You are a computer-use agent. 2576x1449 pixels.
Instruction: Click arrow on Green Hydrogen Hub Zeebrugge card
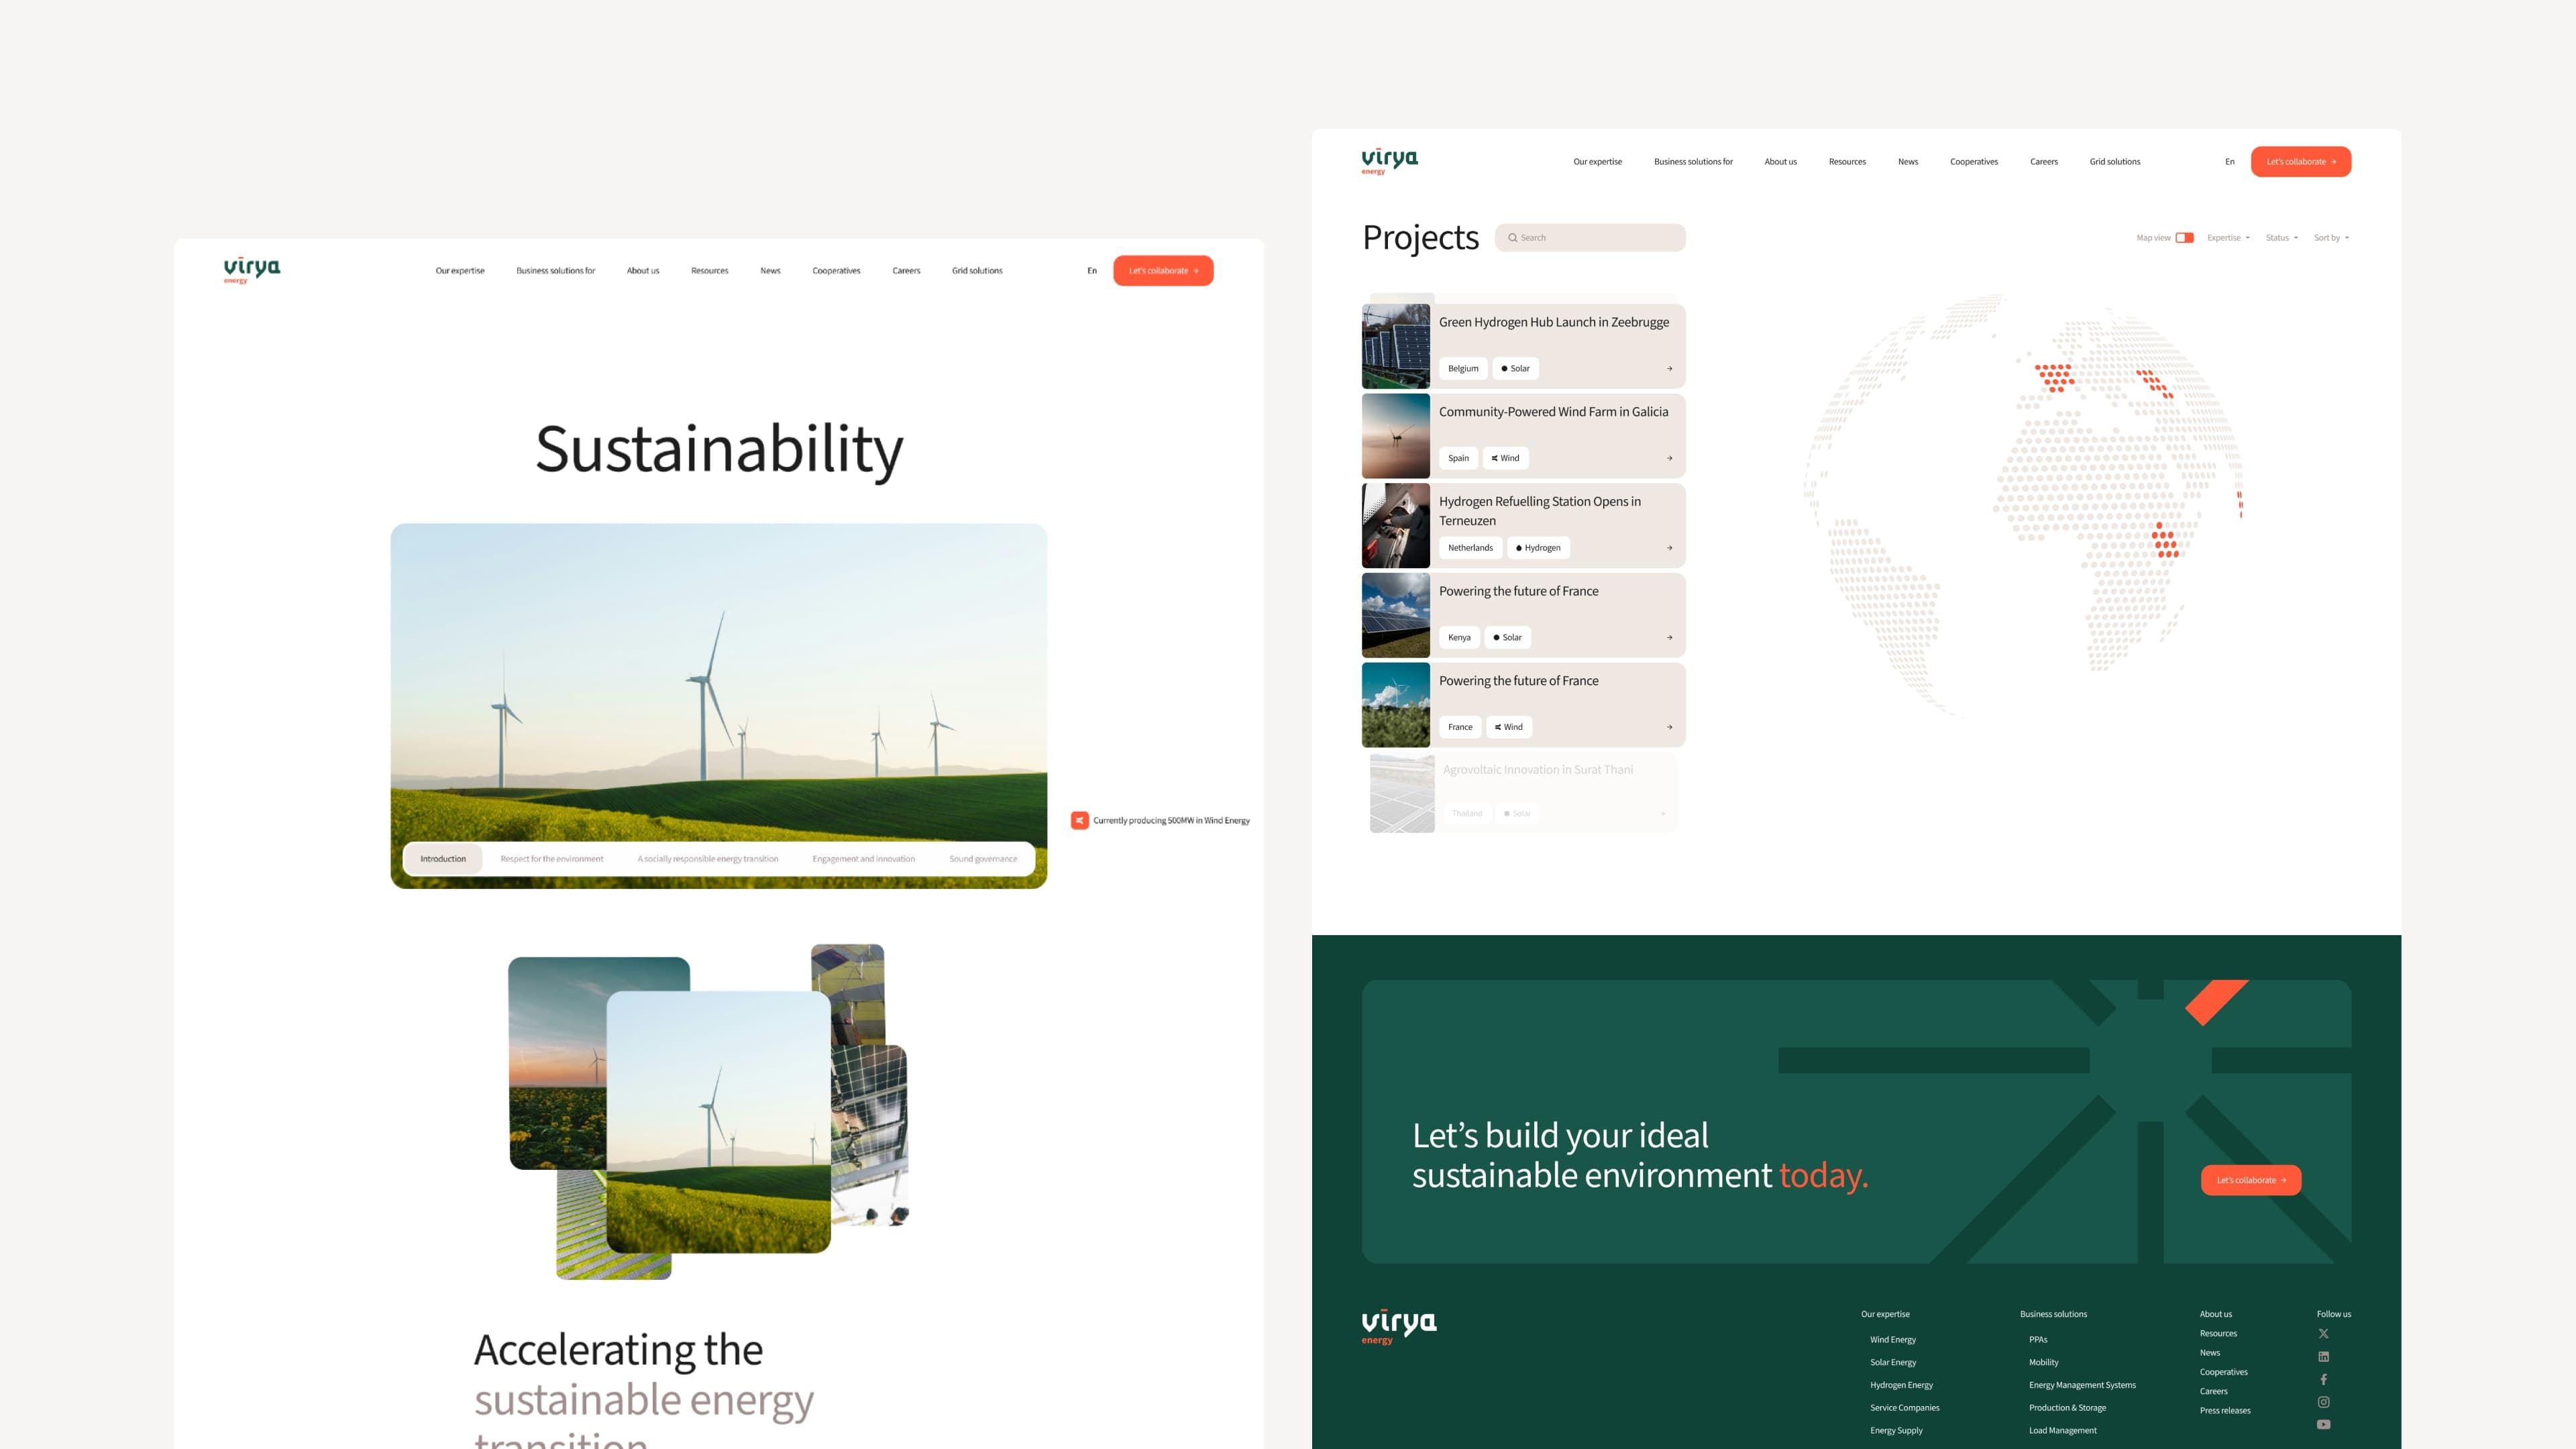pos(1669,369)
